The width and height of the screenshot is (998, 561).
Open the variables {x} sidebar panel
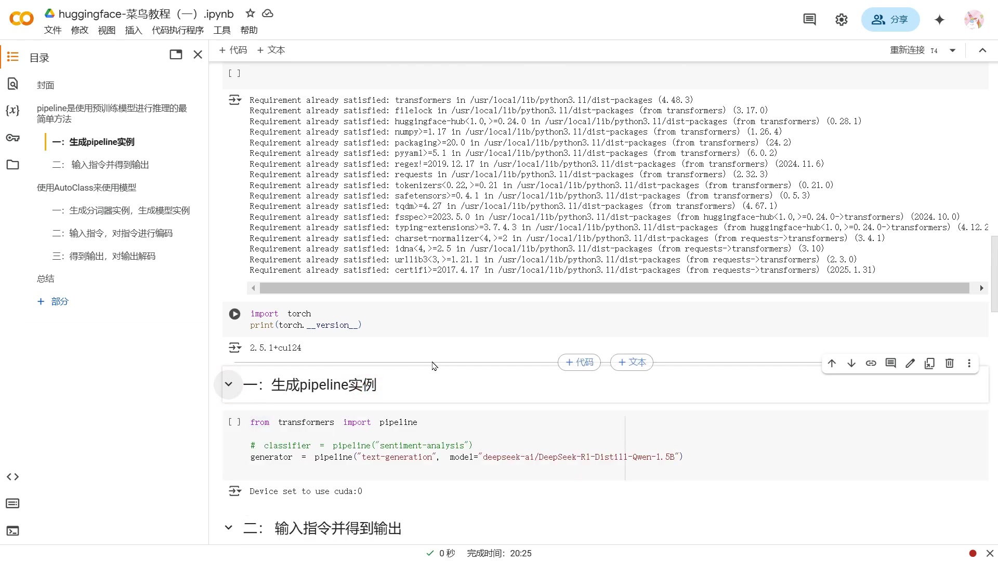point(13,111)
